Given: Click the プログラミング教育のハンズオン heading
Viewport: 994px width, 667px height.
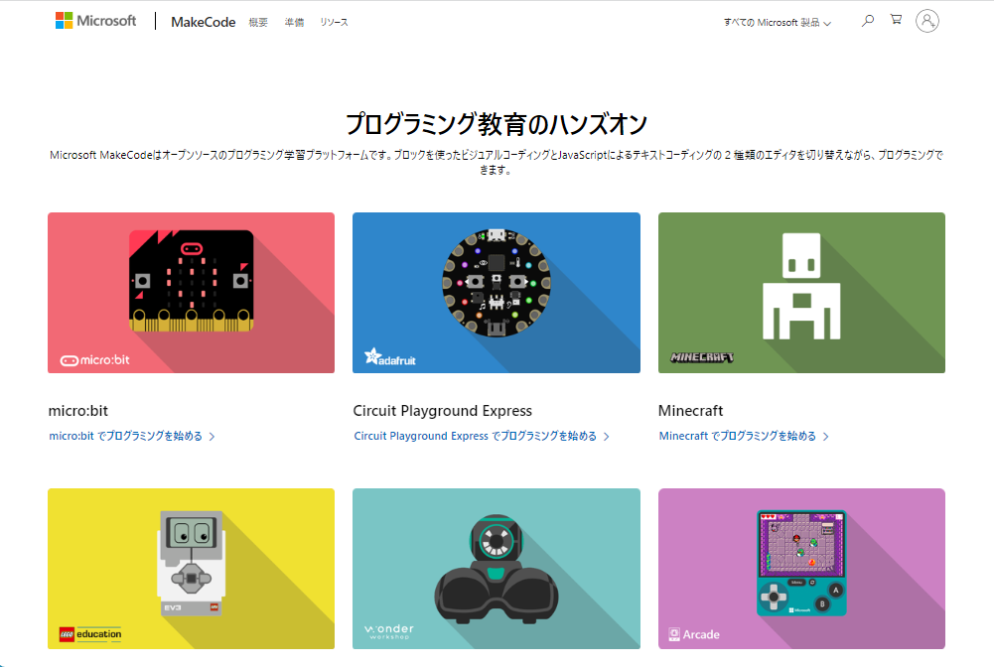Looking at the screenshot, I should pyautogui.click(x=497, y=123).
